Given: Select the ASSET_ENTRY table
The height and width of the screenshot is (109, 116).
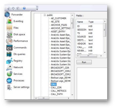Looking at the screenshot, I should point(58,31).
